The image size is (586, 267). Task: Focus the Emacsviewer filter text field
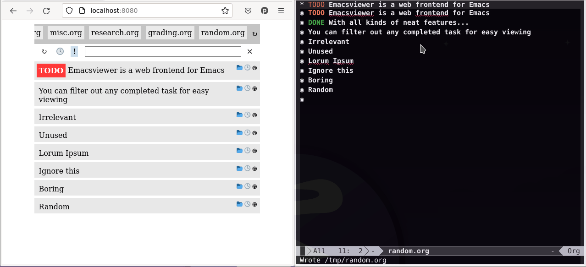click(x=163, y=51)
